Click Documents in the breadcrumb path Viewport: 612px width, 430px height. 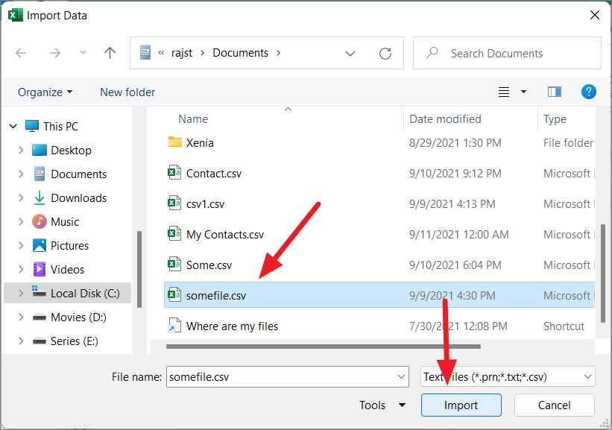(240, 53)
